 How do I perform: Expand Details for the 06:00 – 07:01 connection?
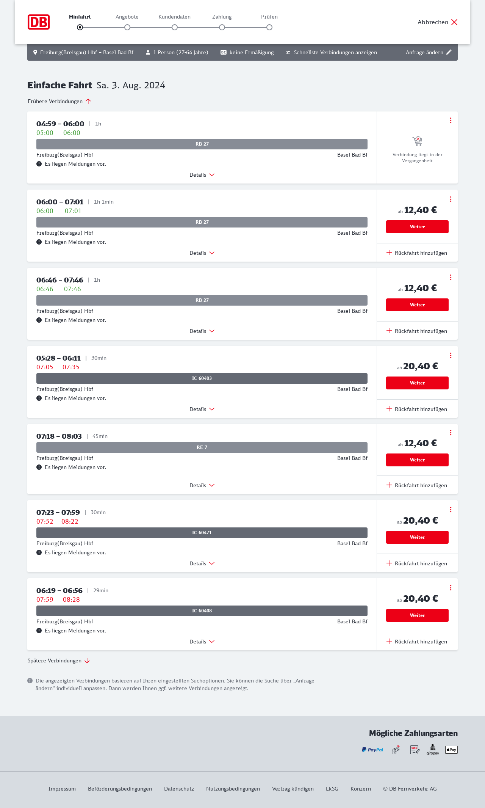tap(202, 253)
